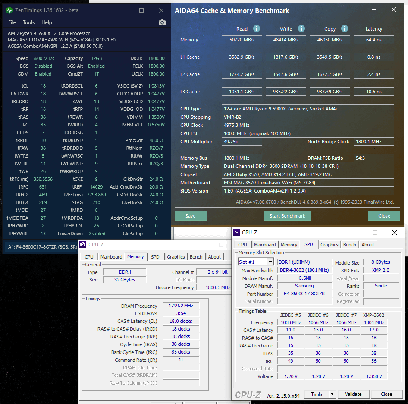
Task: Click the DRAM:FSB Ratio 54:3 field
Action: pos(374,158)
